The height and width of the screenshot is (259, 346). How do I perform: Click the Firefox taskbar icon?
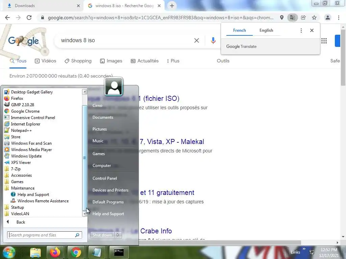coord(55,252)
